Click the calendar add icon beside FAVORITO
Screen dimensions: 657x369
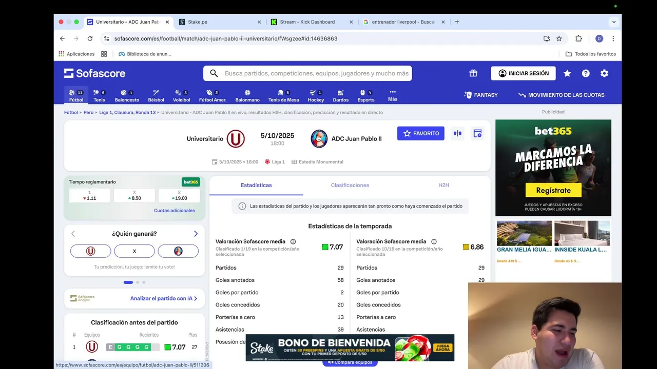point(477,133)
